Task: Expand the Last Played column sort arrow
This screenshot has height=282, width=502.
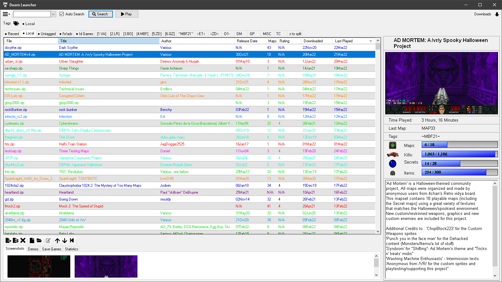Action: [x=371, y=41]
